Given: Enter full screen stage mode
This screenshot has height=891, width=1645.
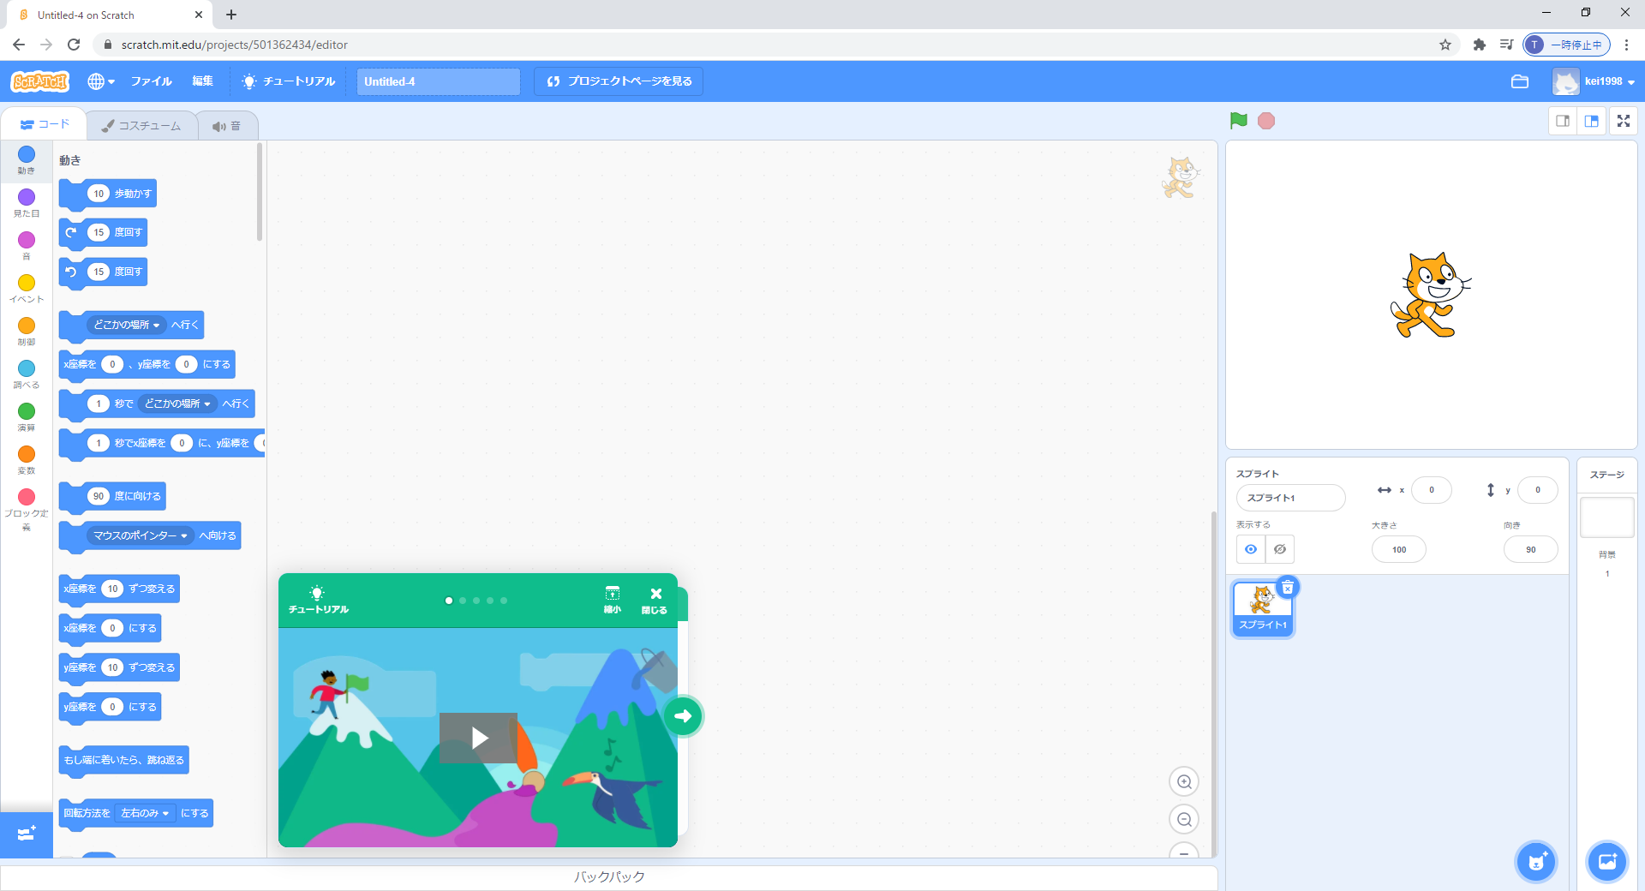Looking at the screenshot, I should (x=1624, y=121).
